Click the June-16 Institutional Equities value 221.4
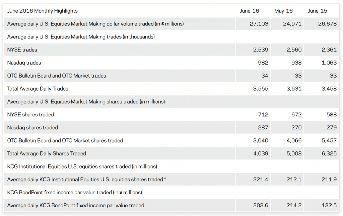343x216 pixels. click(261, 180)
